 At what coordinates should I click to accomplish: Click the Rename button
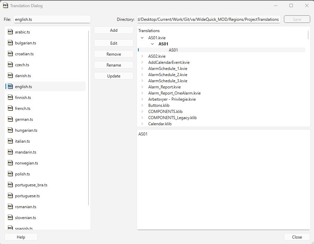(x=114, y=65)
